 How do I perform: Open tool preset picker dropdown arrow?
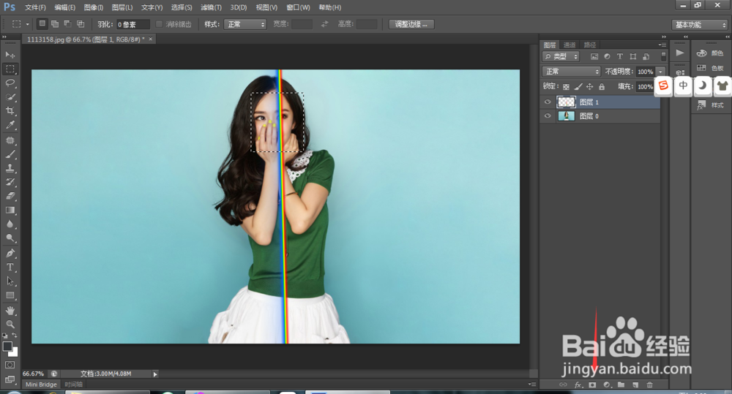pos(28,24)
